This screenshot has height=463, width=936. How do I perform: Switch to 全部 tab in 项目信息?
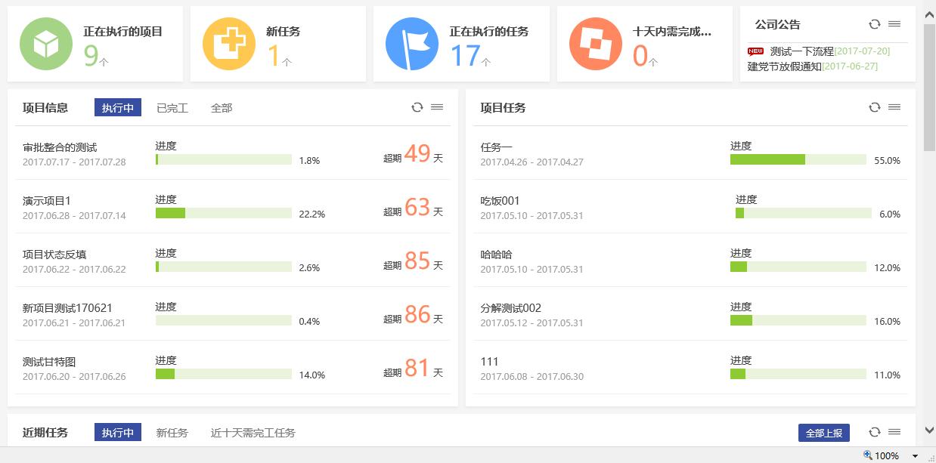pyautogui.click(x=222, y=108)
